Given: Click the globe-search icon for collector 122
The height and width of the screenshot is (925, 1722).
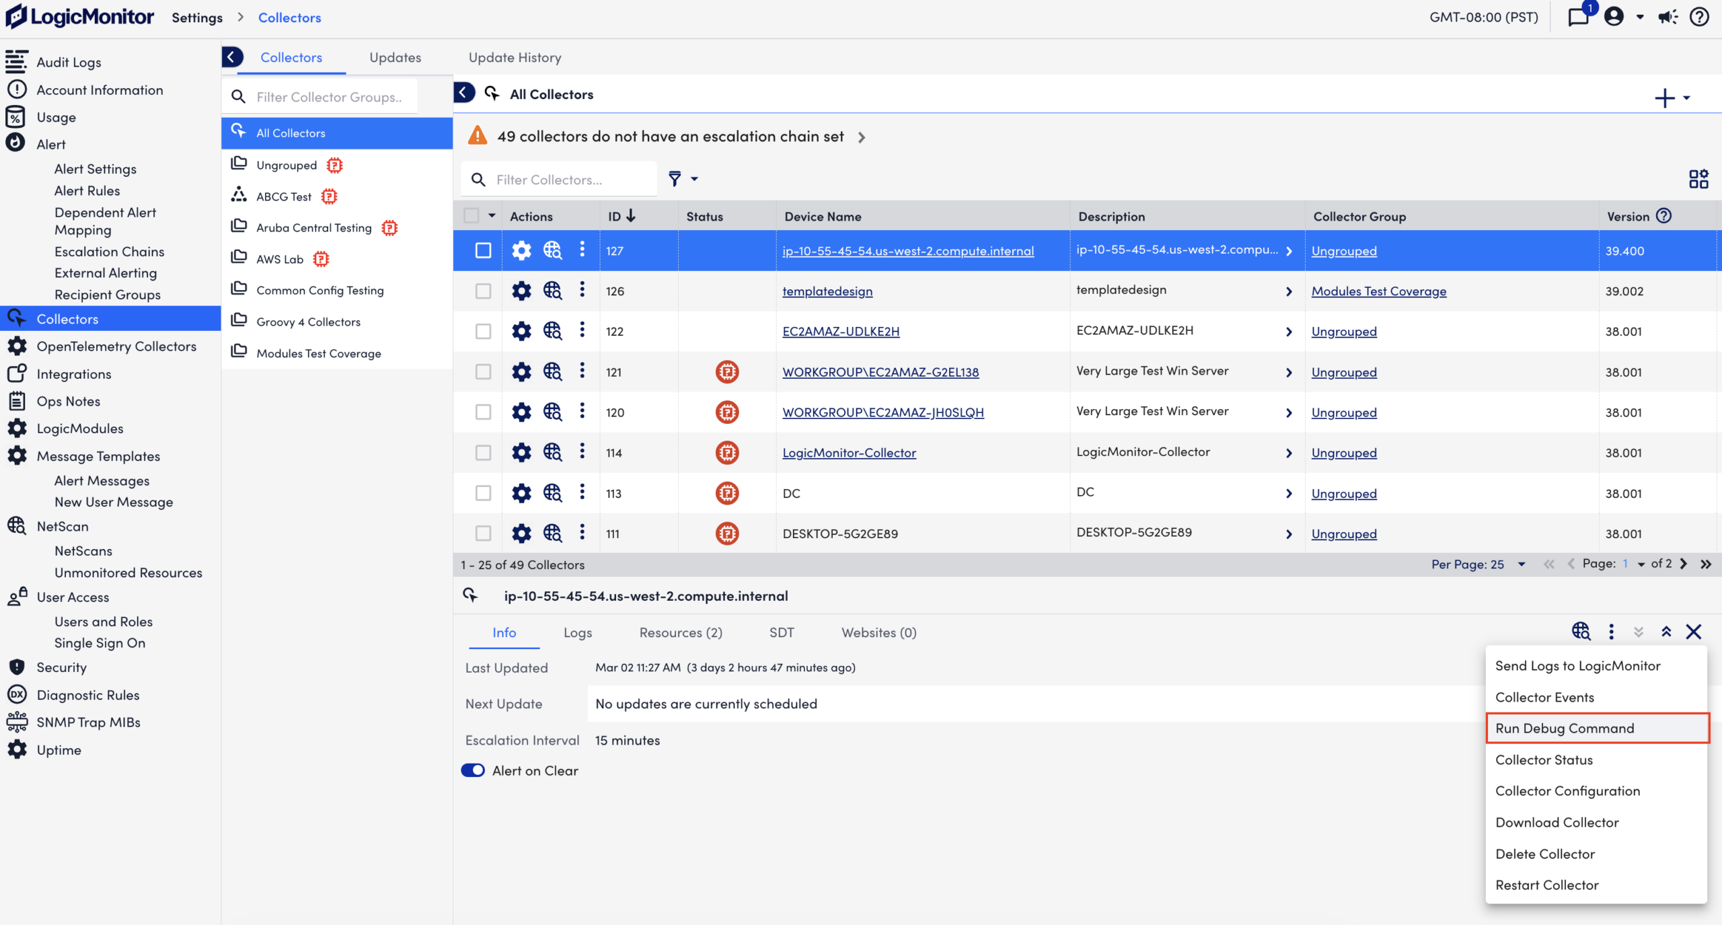Looking at the screenshot, I should coord(552,331).
